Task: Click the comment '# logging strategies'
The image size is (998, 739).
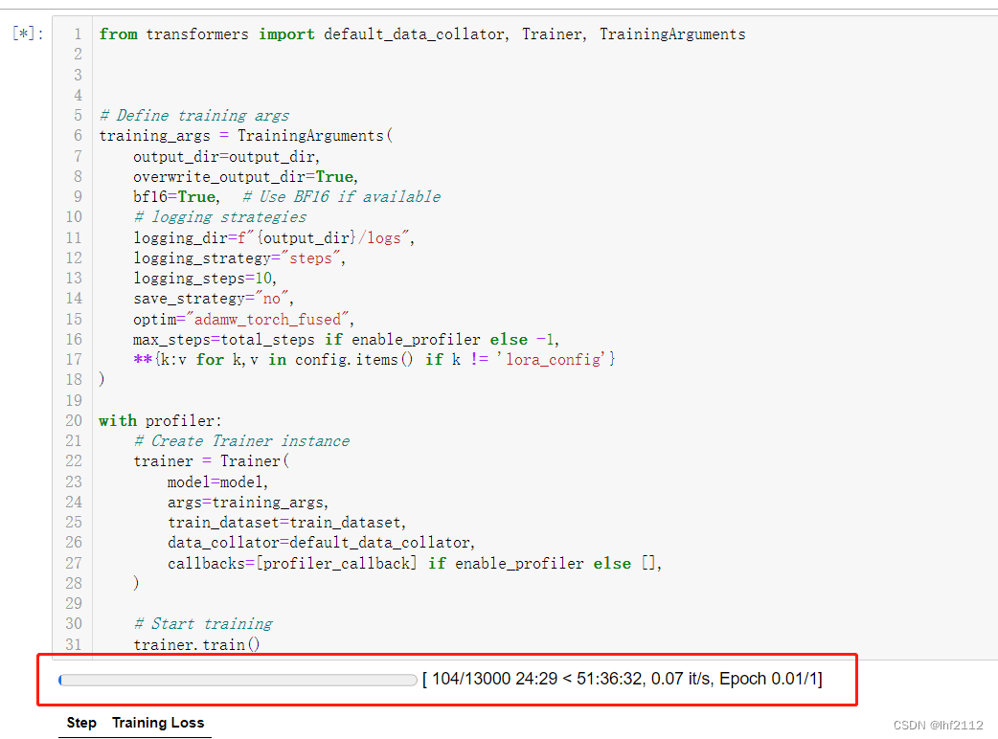Action: tap(220, 217)
